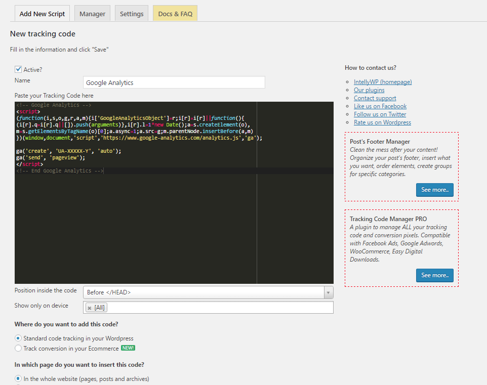Click inside the tracking code editor
Viewport: 487px width, 385px height.
pos(136,223)
